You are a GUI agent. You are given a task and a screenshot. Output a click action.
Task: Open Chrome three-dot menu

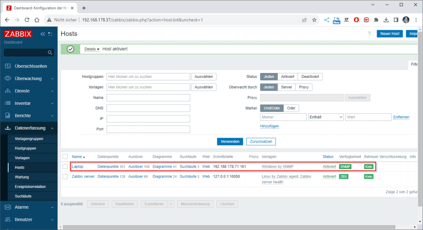416,20
